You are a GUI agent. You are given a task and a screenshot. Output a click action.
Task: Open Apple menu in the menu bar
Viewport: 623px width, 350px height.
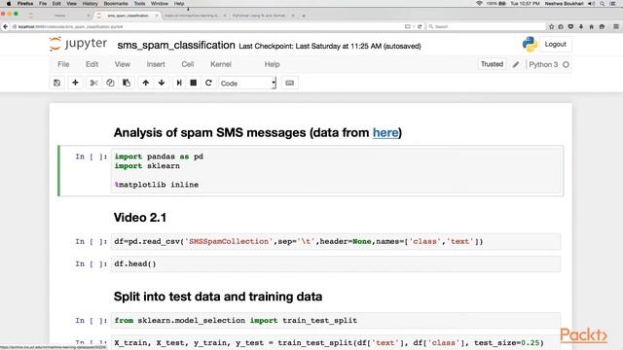(9, 4)
